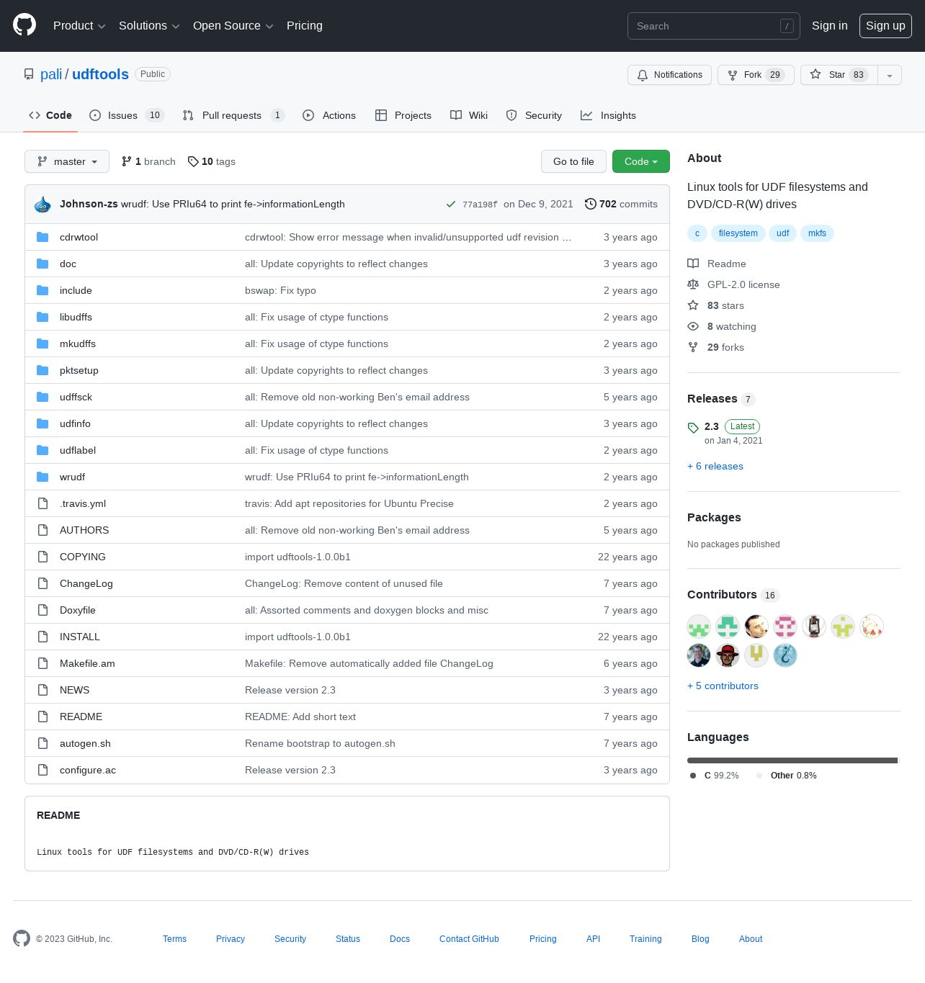
Task: Click the udfinfo folder icon
Action: [x=43, y=423]
